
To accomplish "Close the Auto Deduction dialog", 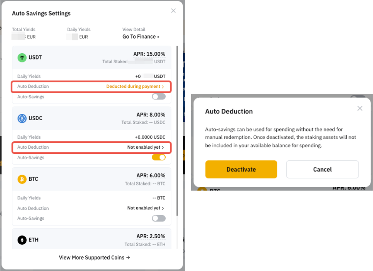I will coord(360,108).
